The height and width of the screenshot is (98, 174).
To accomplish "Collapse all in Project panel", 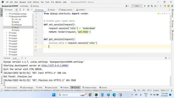I will pyautogui.click(x=24, y=10).
